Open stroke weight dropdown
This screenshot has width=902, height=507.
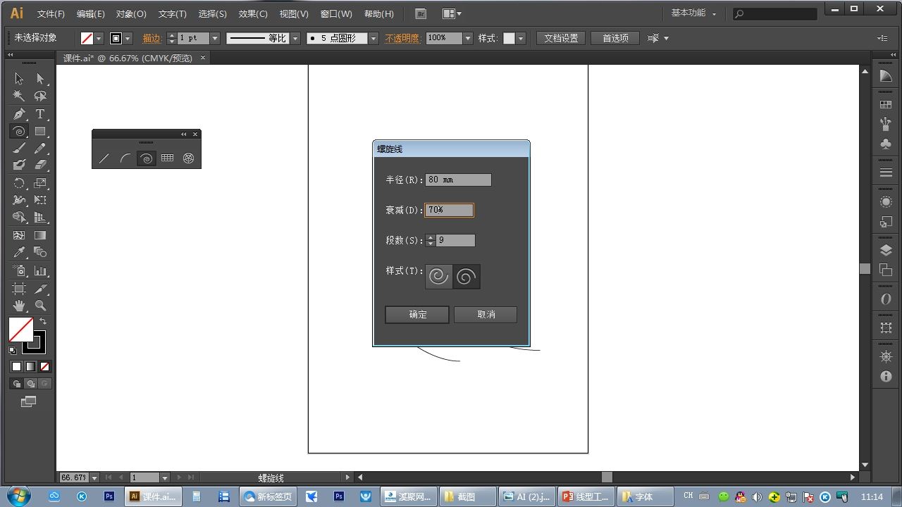tap(215, 38)
